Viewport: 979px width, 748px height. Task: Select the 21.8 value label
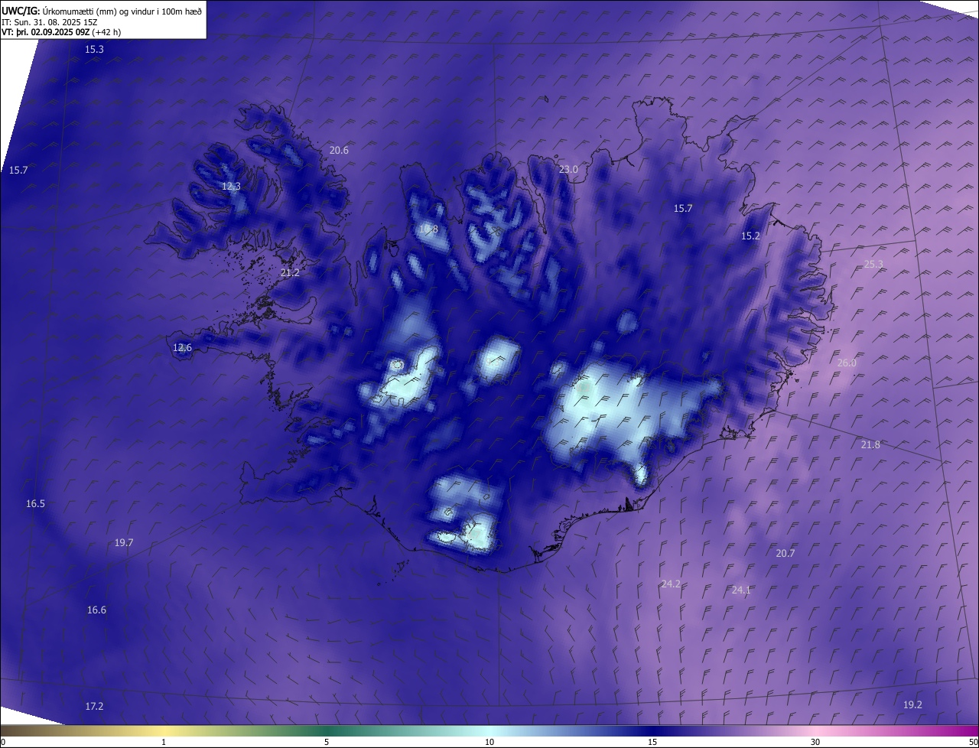[x=870, y=444]
